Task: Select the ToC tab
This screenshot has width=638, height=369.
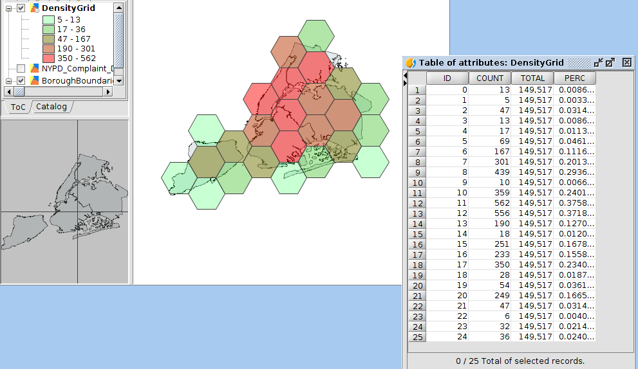Action: point(18,107)
